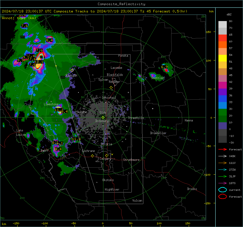This screenshot has height=227, width=243.
Task: Click the Lacombe city label
Action: pos(116,68)
